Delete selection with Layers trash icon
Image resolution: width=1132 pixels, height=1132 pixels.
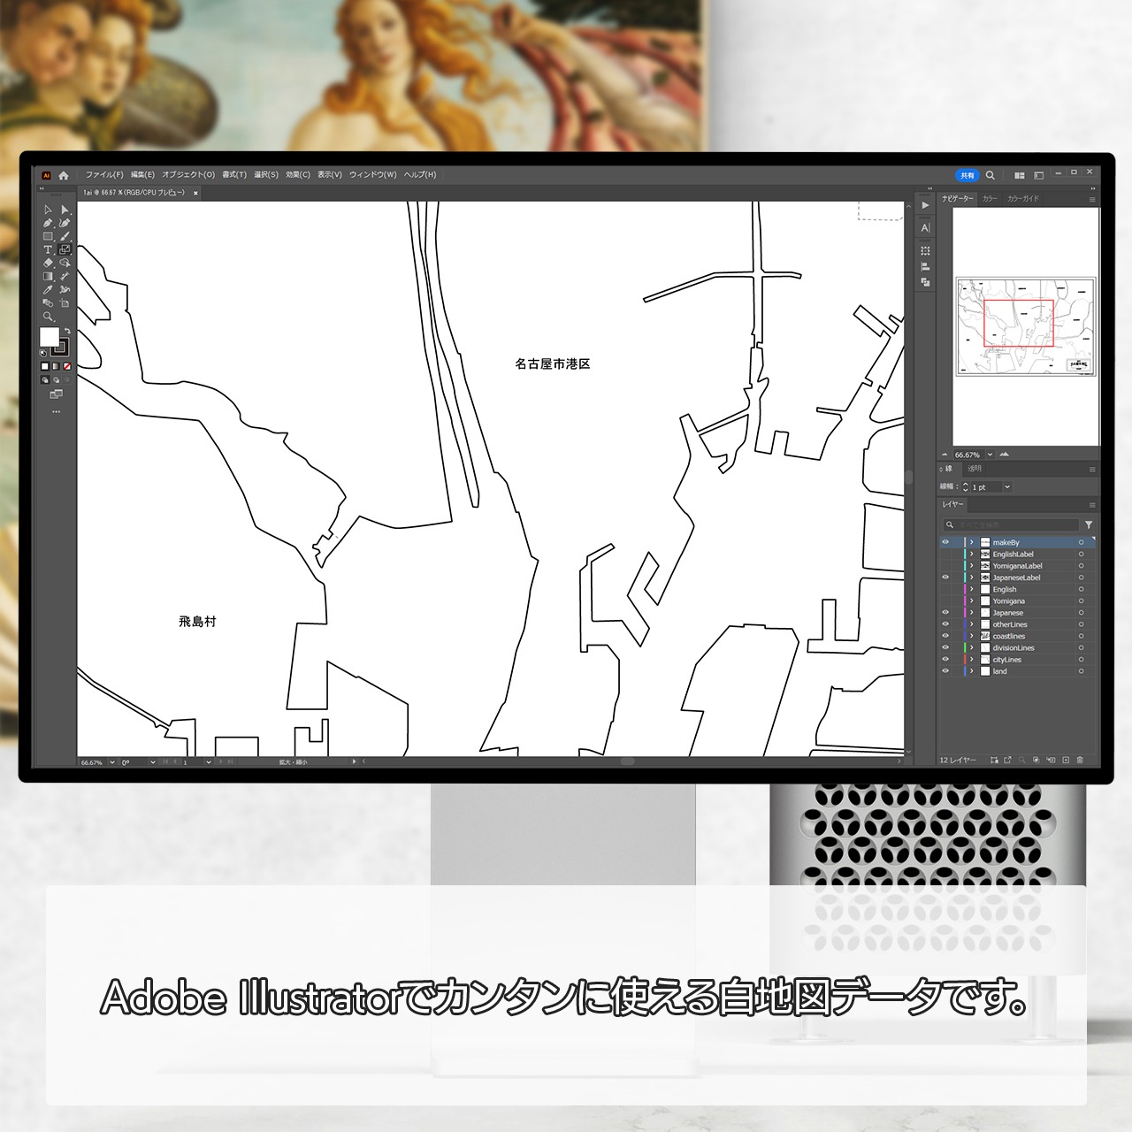pyautogui.click(x=1080, y=760)
